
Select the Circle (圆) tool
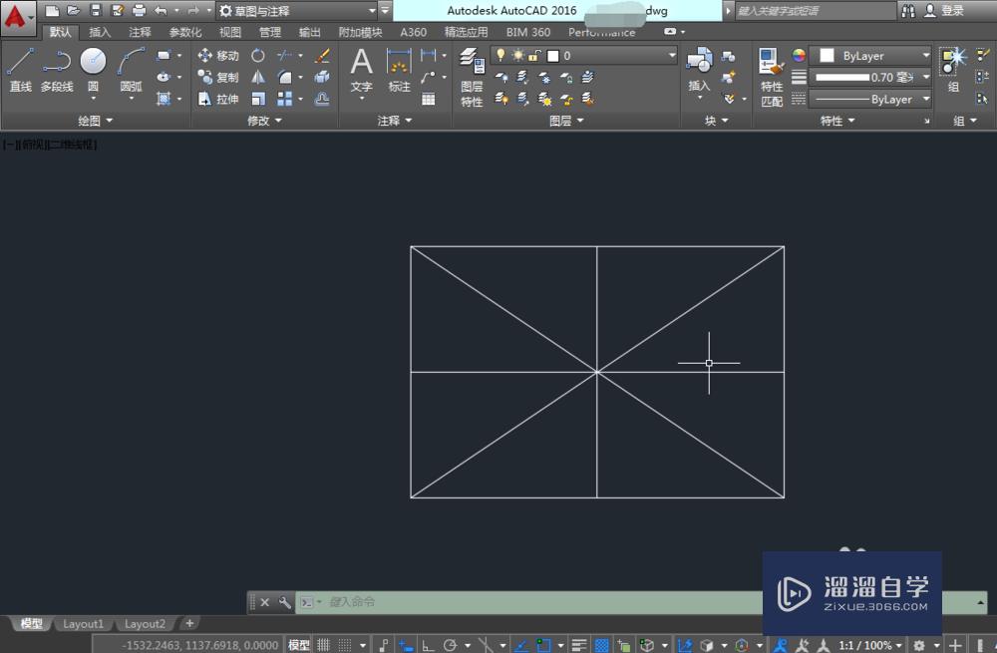[x=93, y=65]
